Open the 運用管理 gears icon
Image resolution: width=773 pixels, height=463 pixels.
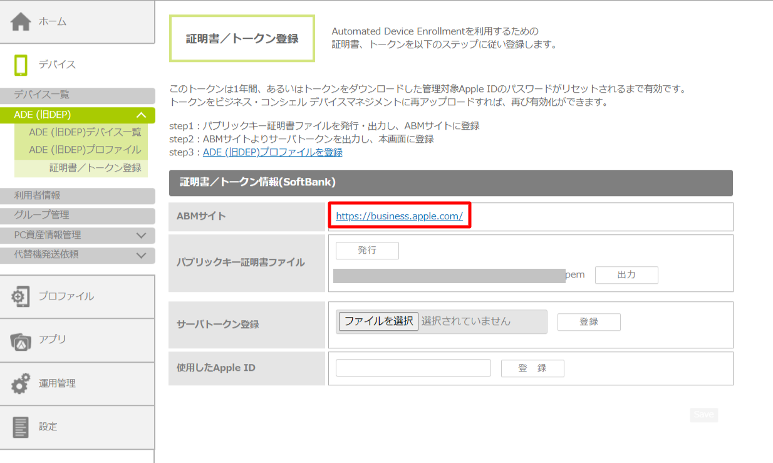pyautogui.click(x=21, y=383)
